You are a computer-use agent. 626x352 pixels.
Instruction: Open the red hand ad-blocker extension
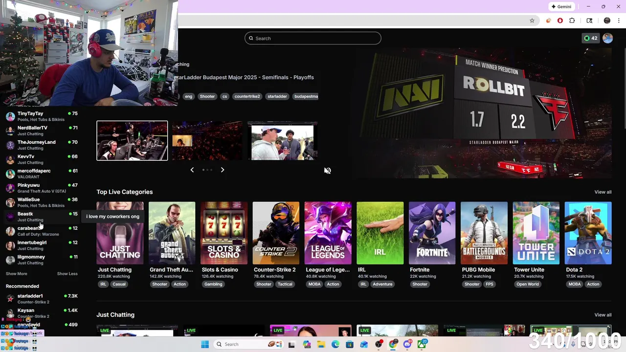(560, 21)
